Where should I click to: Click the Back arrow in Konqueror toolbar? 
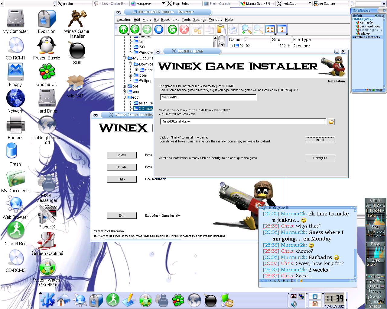(x=135, y=29)
